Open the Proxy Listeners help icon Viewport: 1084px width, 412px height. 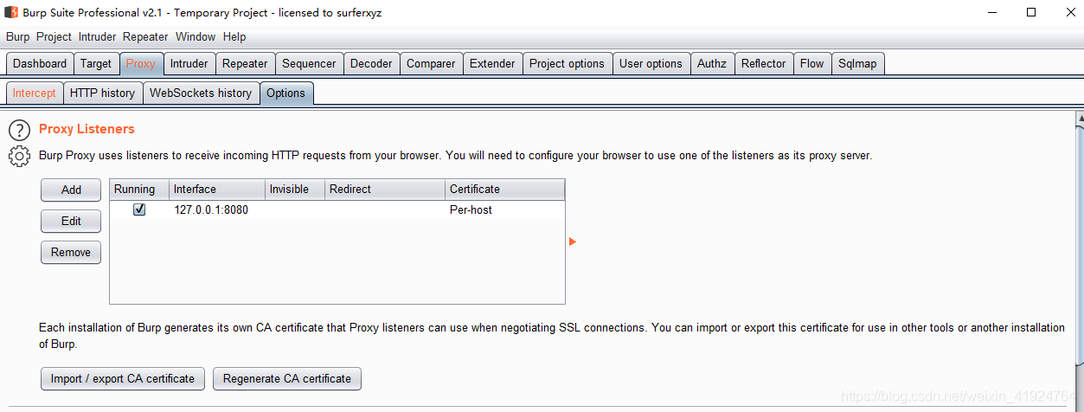click(19, 131)
